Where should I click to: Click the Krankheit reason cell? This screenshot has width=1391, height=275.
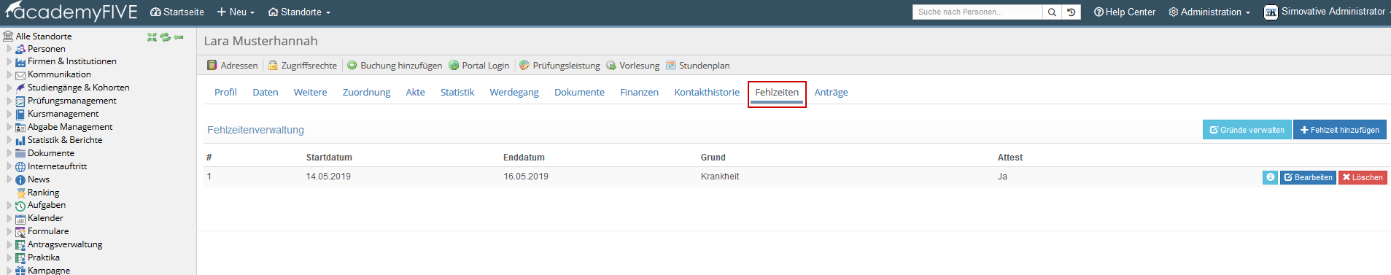(720, 177)
